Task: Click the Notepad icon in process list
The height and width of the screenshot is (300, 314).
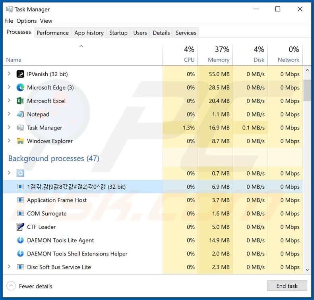Action: point(20,114)
